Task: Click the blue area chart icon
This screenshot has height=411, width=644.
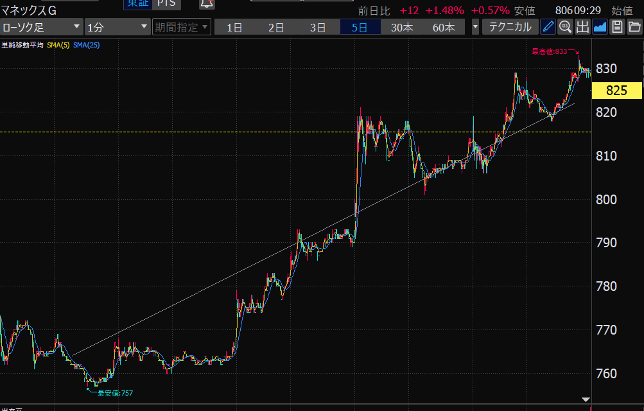Action: pos(600,27)
